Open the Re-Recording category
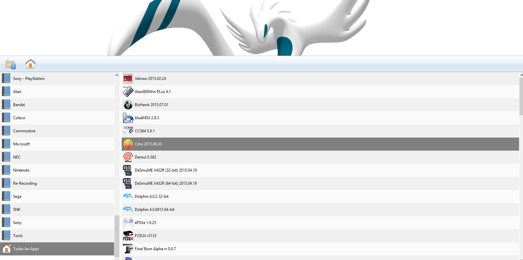This screenshot has height=260, width=523. (57, 183)
